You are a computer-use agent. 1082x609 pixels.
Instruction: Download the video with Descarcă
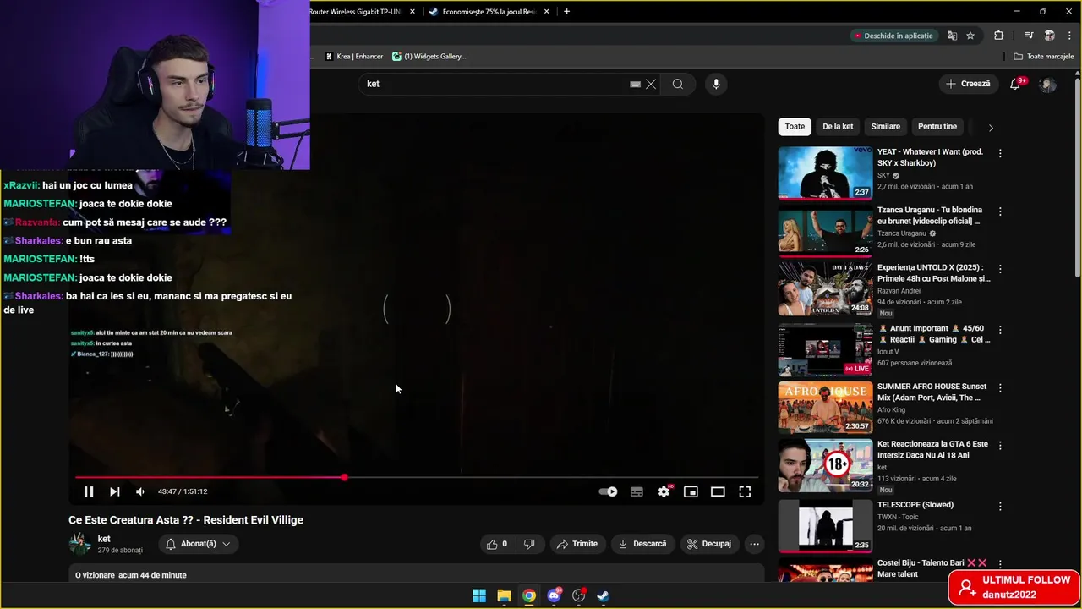click(642, 544)
